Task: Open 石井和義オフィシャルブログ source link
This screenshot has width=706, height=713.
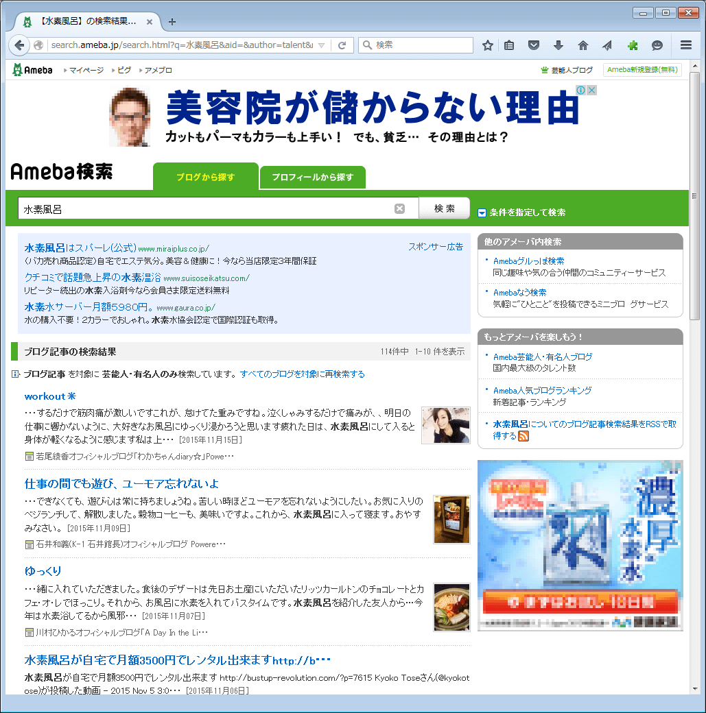Action: pyautogui.click(x=130, y=544)
